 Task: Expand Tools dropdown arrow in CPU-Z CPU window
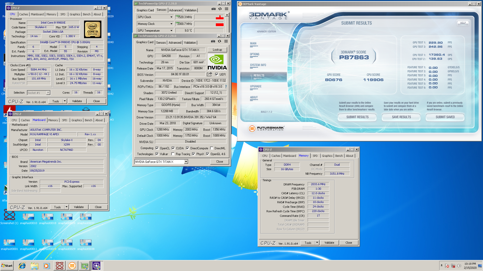point(65,101)
